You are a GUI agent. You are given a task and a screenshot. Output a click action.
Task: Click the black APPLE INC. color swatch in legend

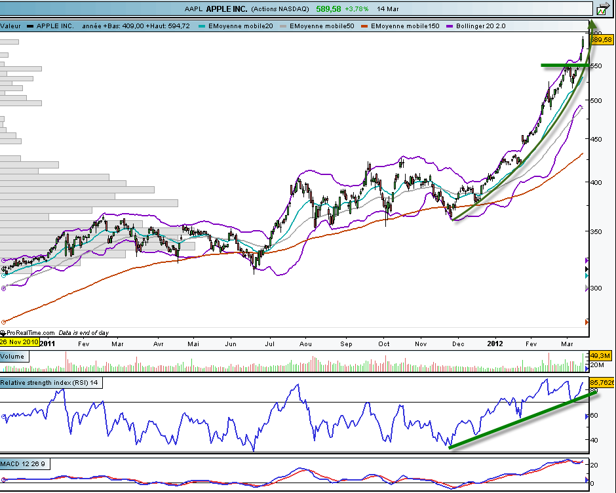click(30, 26)
